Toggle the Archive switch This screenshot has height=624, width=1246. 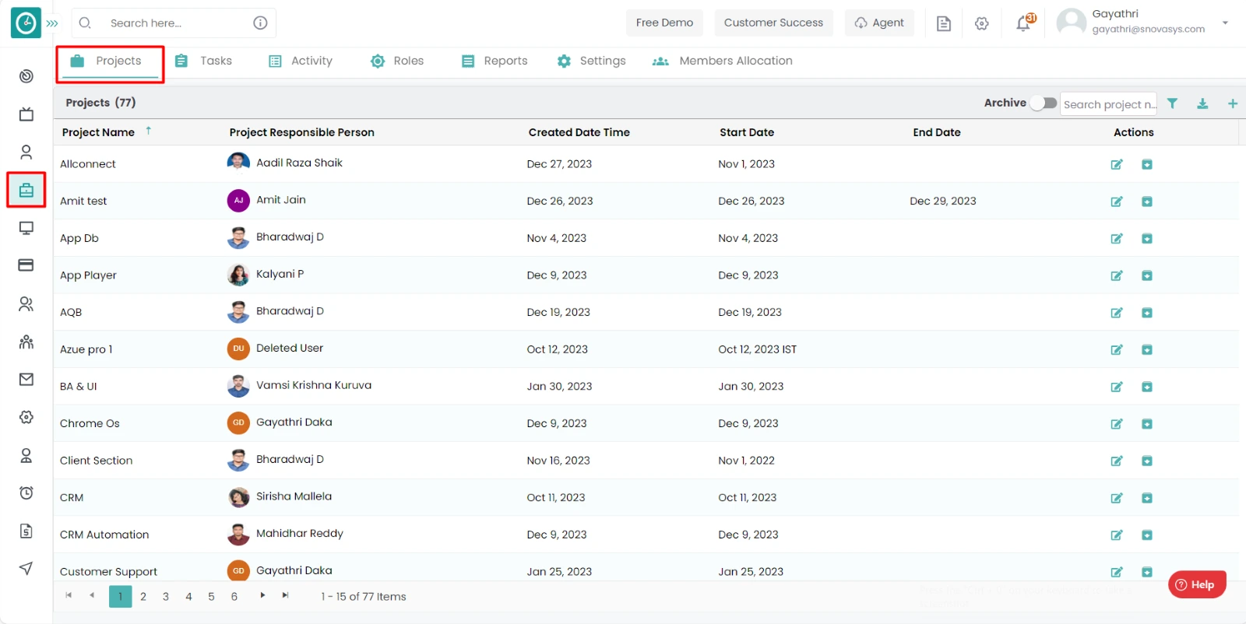[x=1043, y=103]
